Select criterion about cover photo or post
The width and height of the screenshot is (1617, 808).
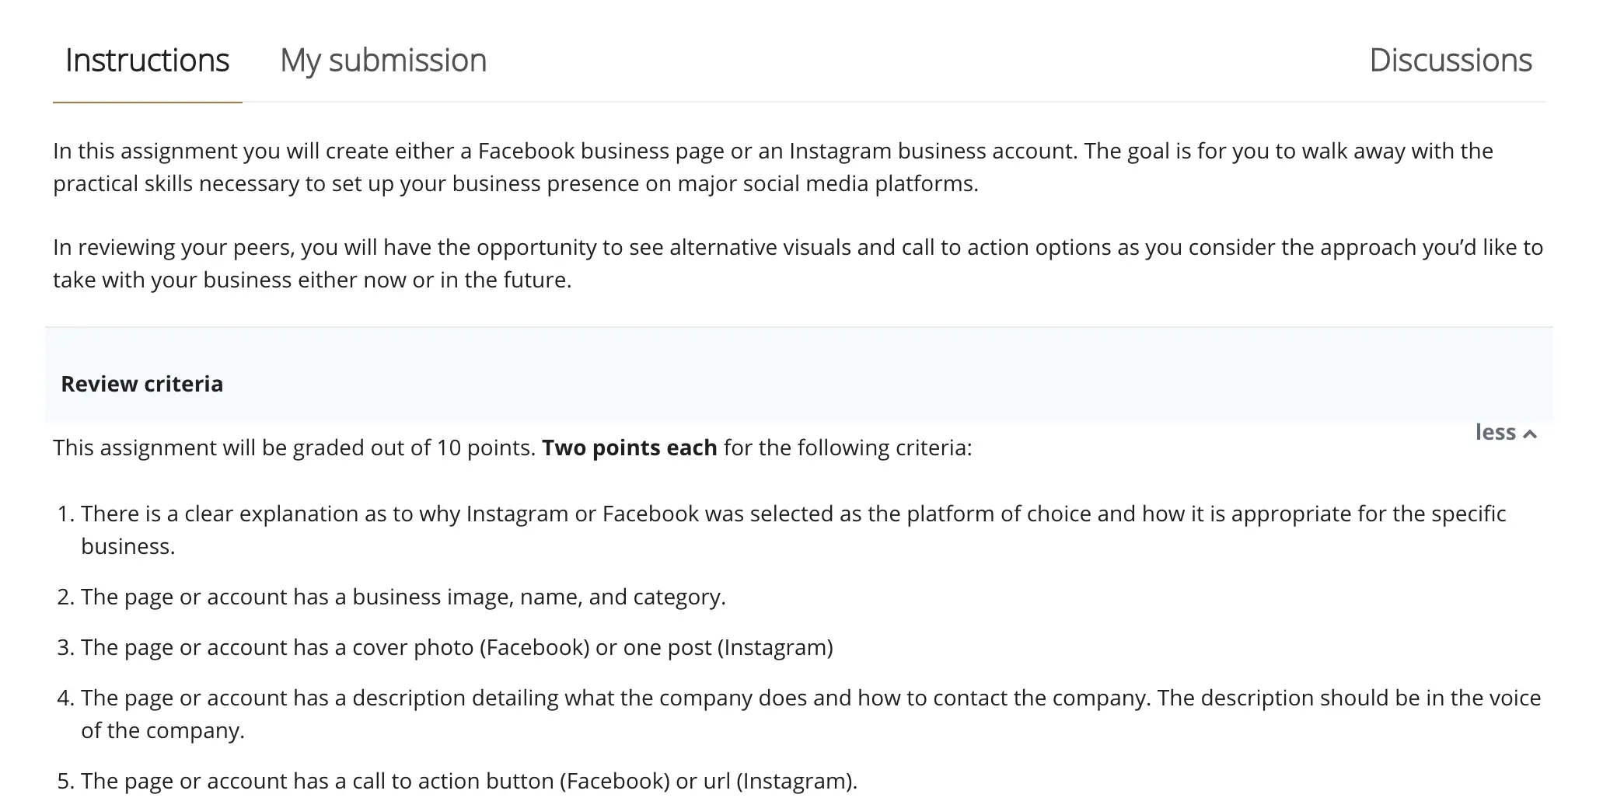(456, 648)
